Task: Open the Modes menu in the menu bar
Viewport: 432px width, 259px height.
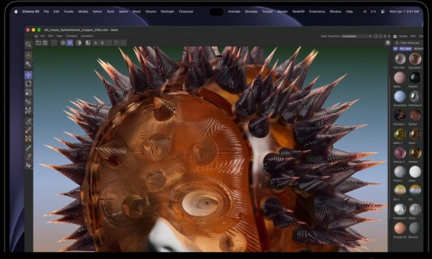Action: pos(83,12)
